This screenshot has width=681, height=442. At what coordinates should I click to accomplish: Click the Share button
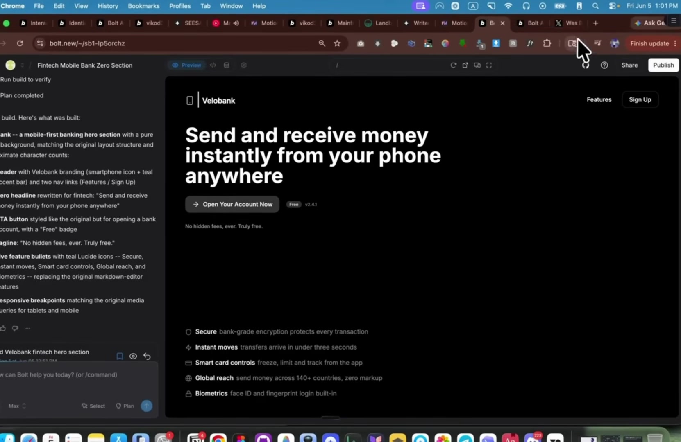coord(629,65)
